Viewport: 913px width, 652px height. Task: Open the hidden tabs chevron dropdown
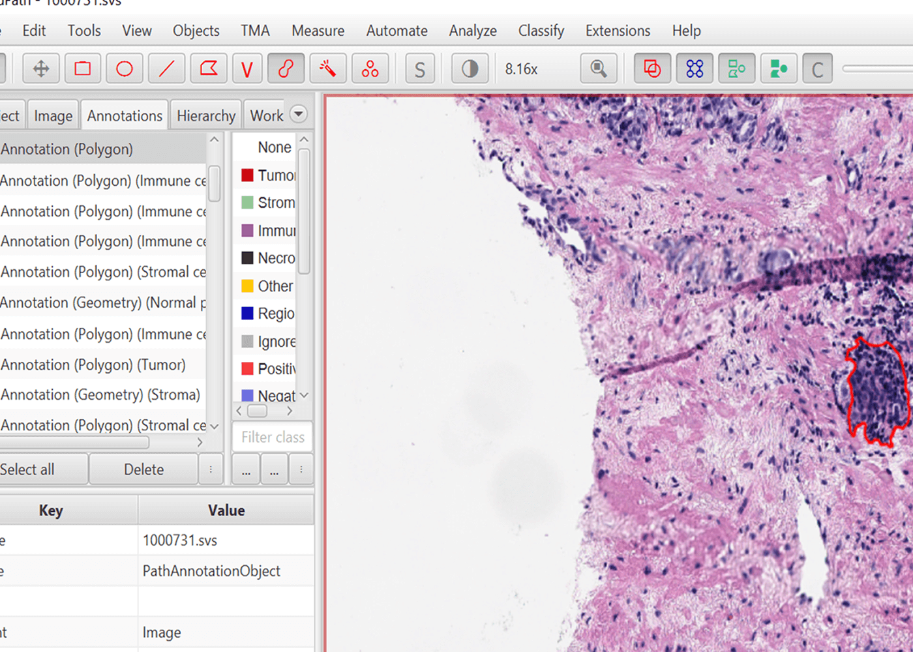(299, 114)
